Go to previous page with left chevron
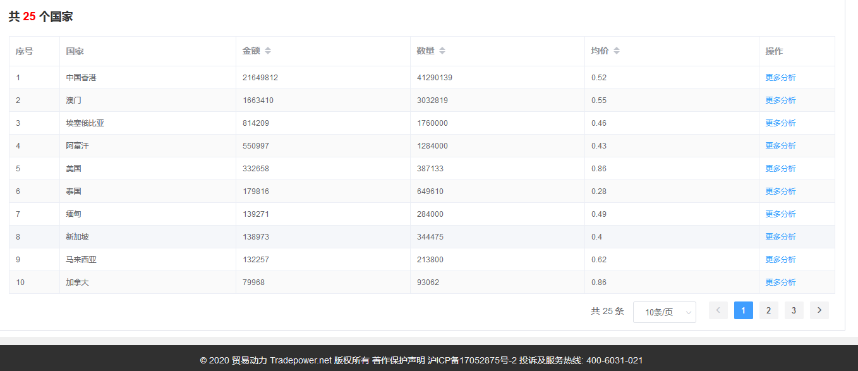The width and height of the screenshot is (858, 371). 718,310
